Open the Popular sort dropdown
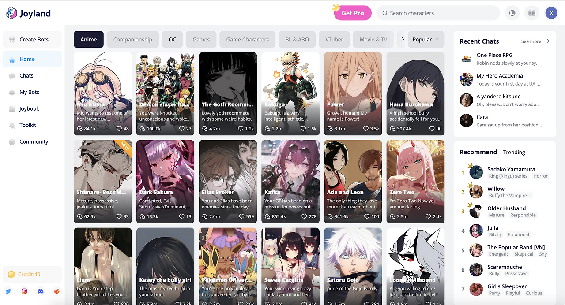 (426, 39)
